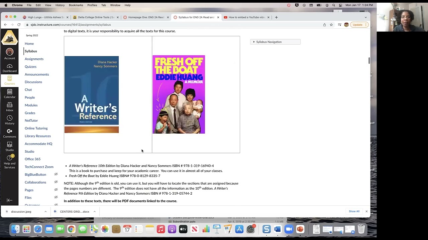Open Online Tutoring link
The height and width of the screenshot is (240, 428).
[x=36, y=128]
